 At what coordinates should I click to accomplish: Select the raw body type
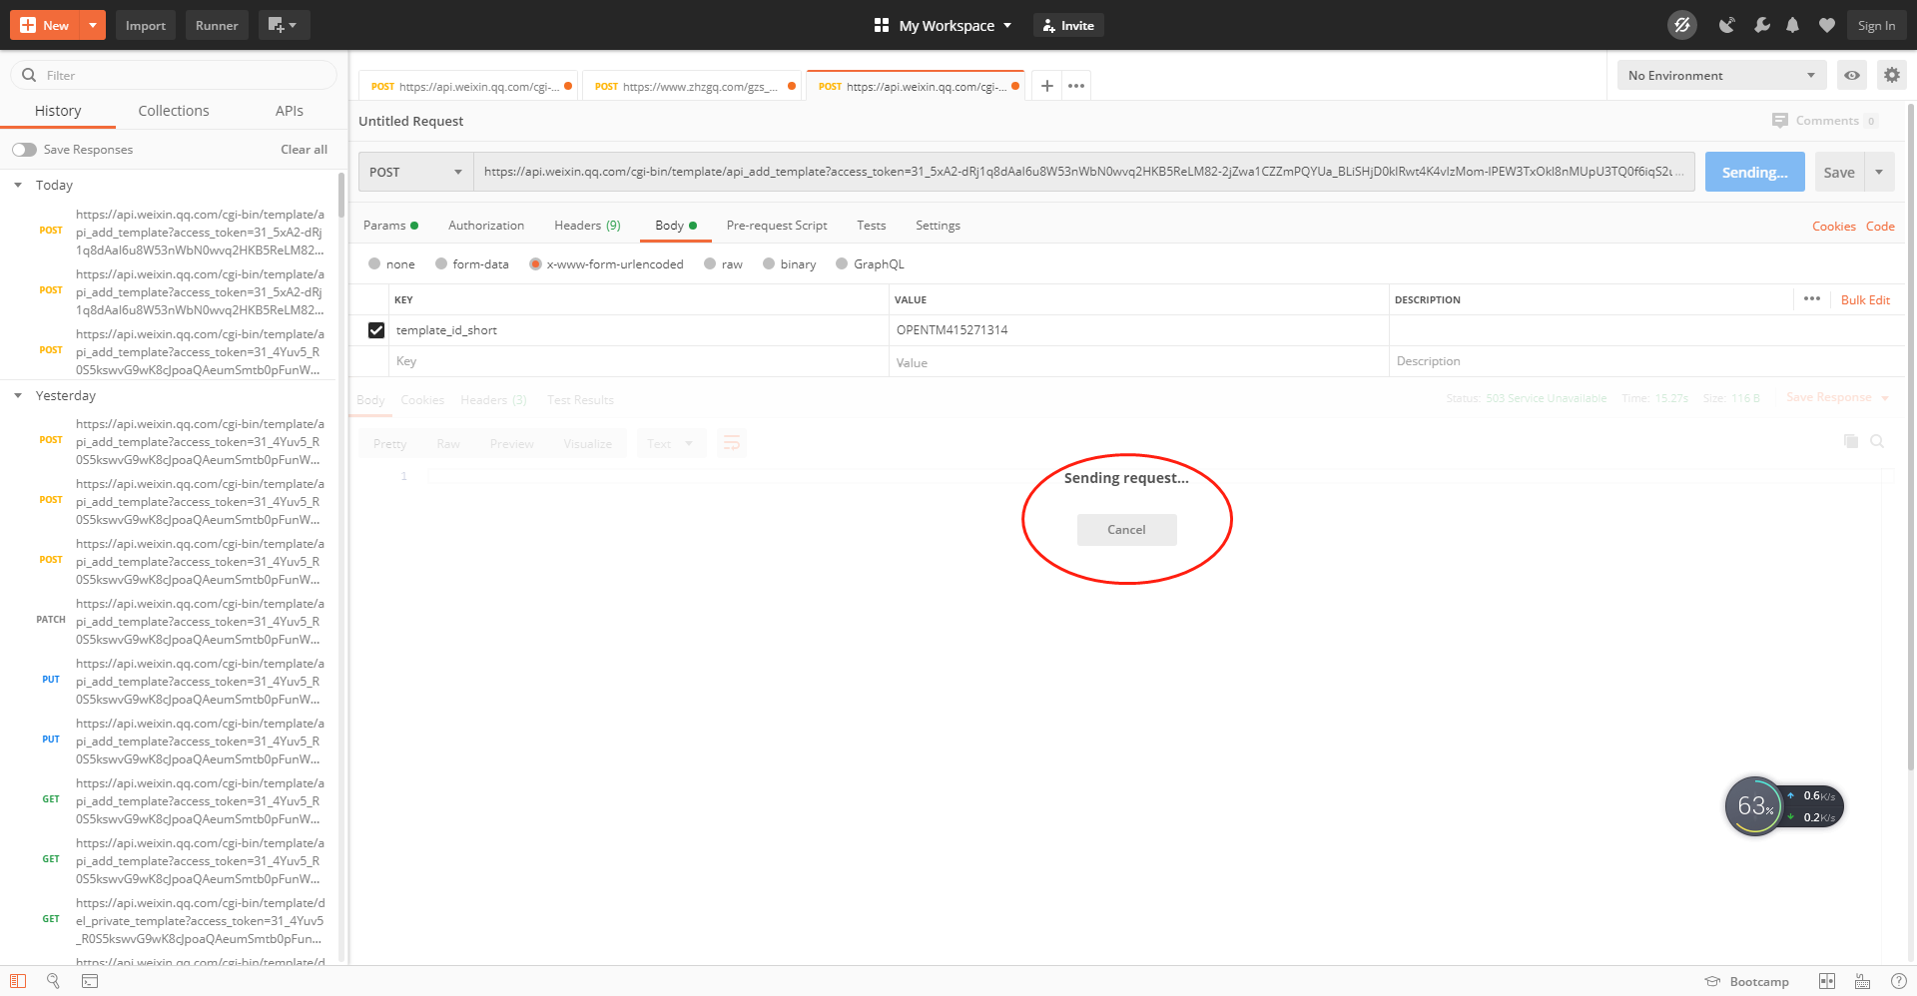pyautogui.click(x=710, y=263)
